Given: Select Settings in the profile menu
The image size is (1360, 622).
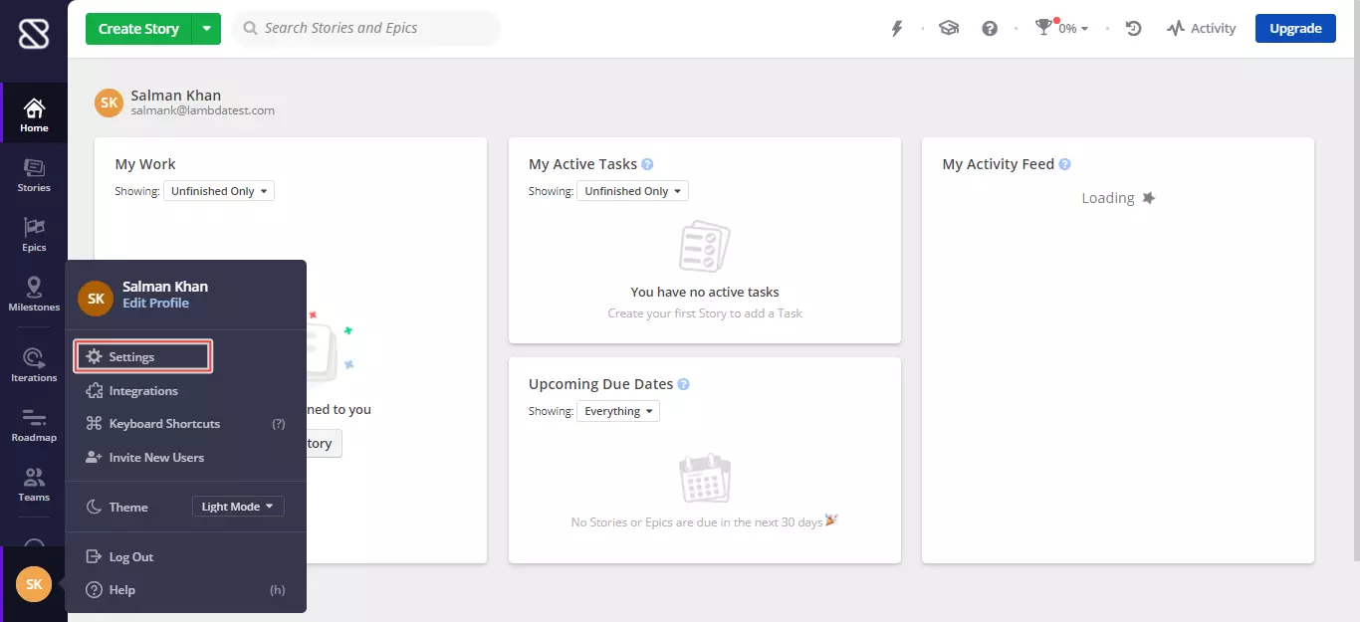Looking at the screenshot, I should [x=142, y=356].
